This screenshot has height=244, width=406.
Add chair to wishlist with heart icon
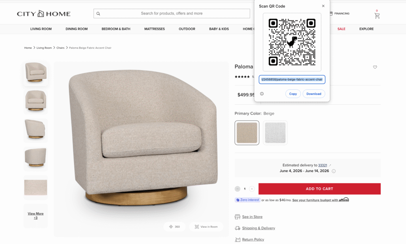click(375, 67)
